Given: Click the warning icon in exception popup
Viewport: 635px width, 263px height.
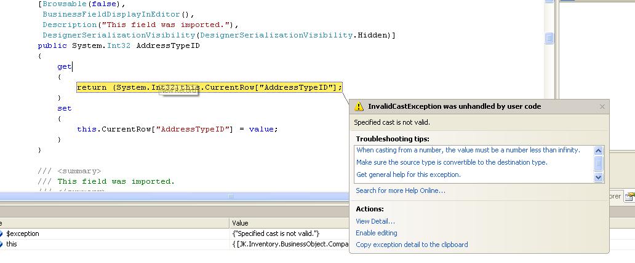Looking at the screenshot, I should [x=359, y=106].
